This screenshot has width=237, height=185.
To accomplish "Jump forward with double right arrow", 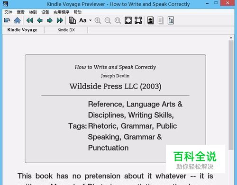I will 60,20.
